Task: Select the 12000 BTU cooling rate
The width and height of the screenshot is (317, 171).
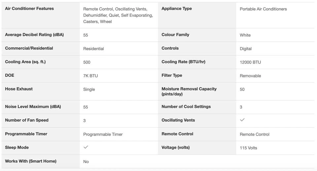Action: (x=250, y=62)
